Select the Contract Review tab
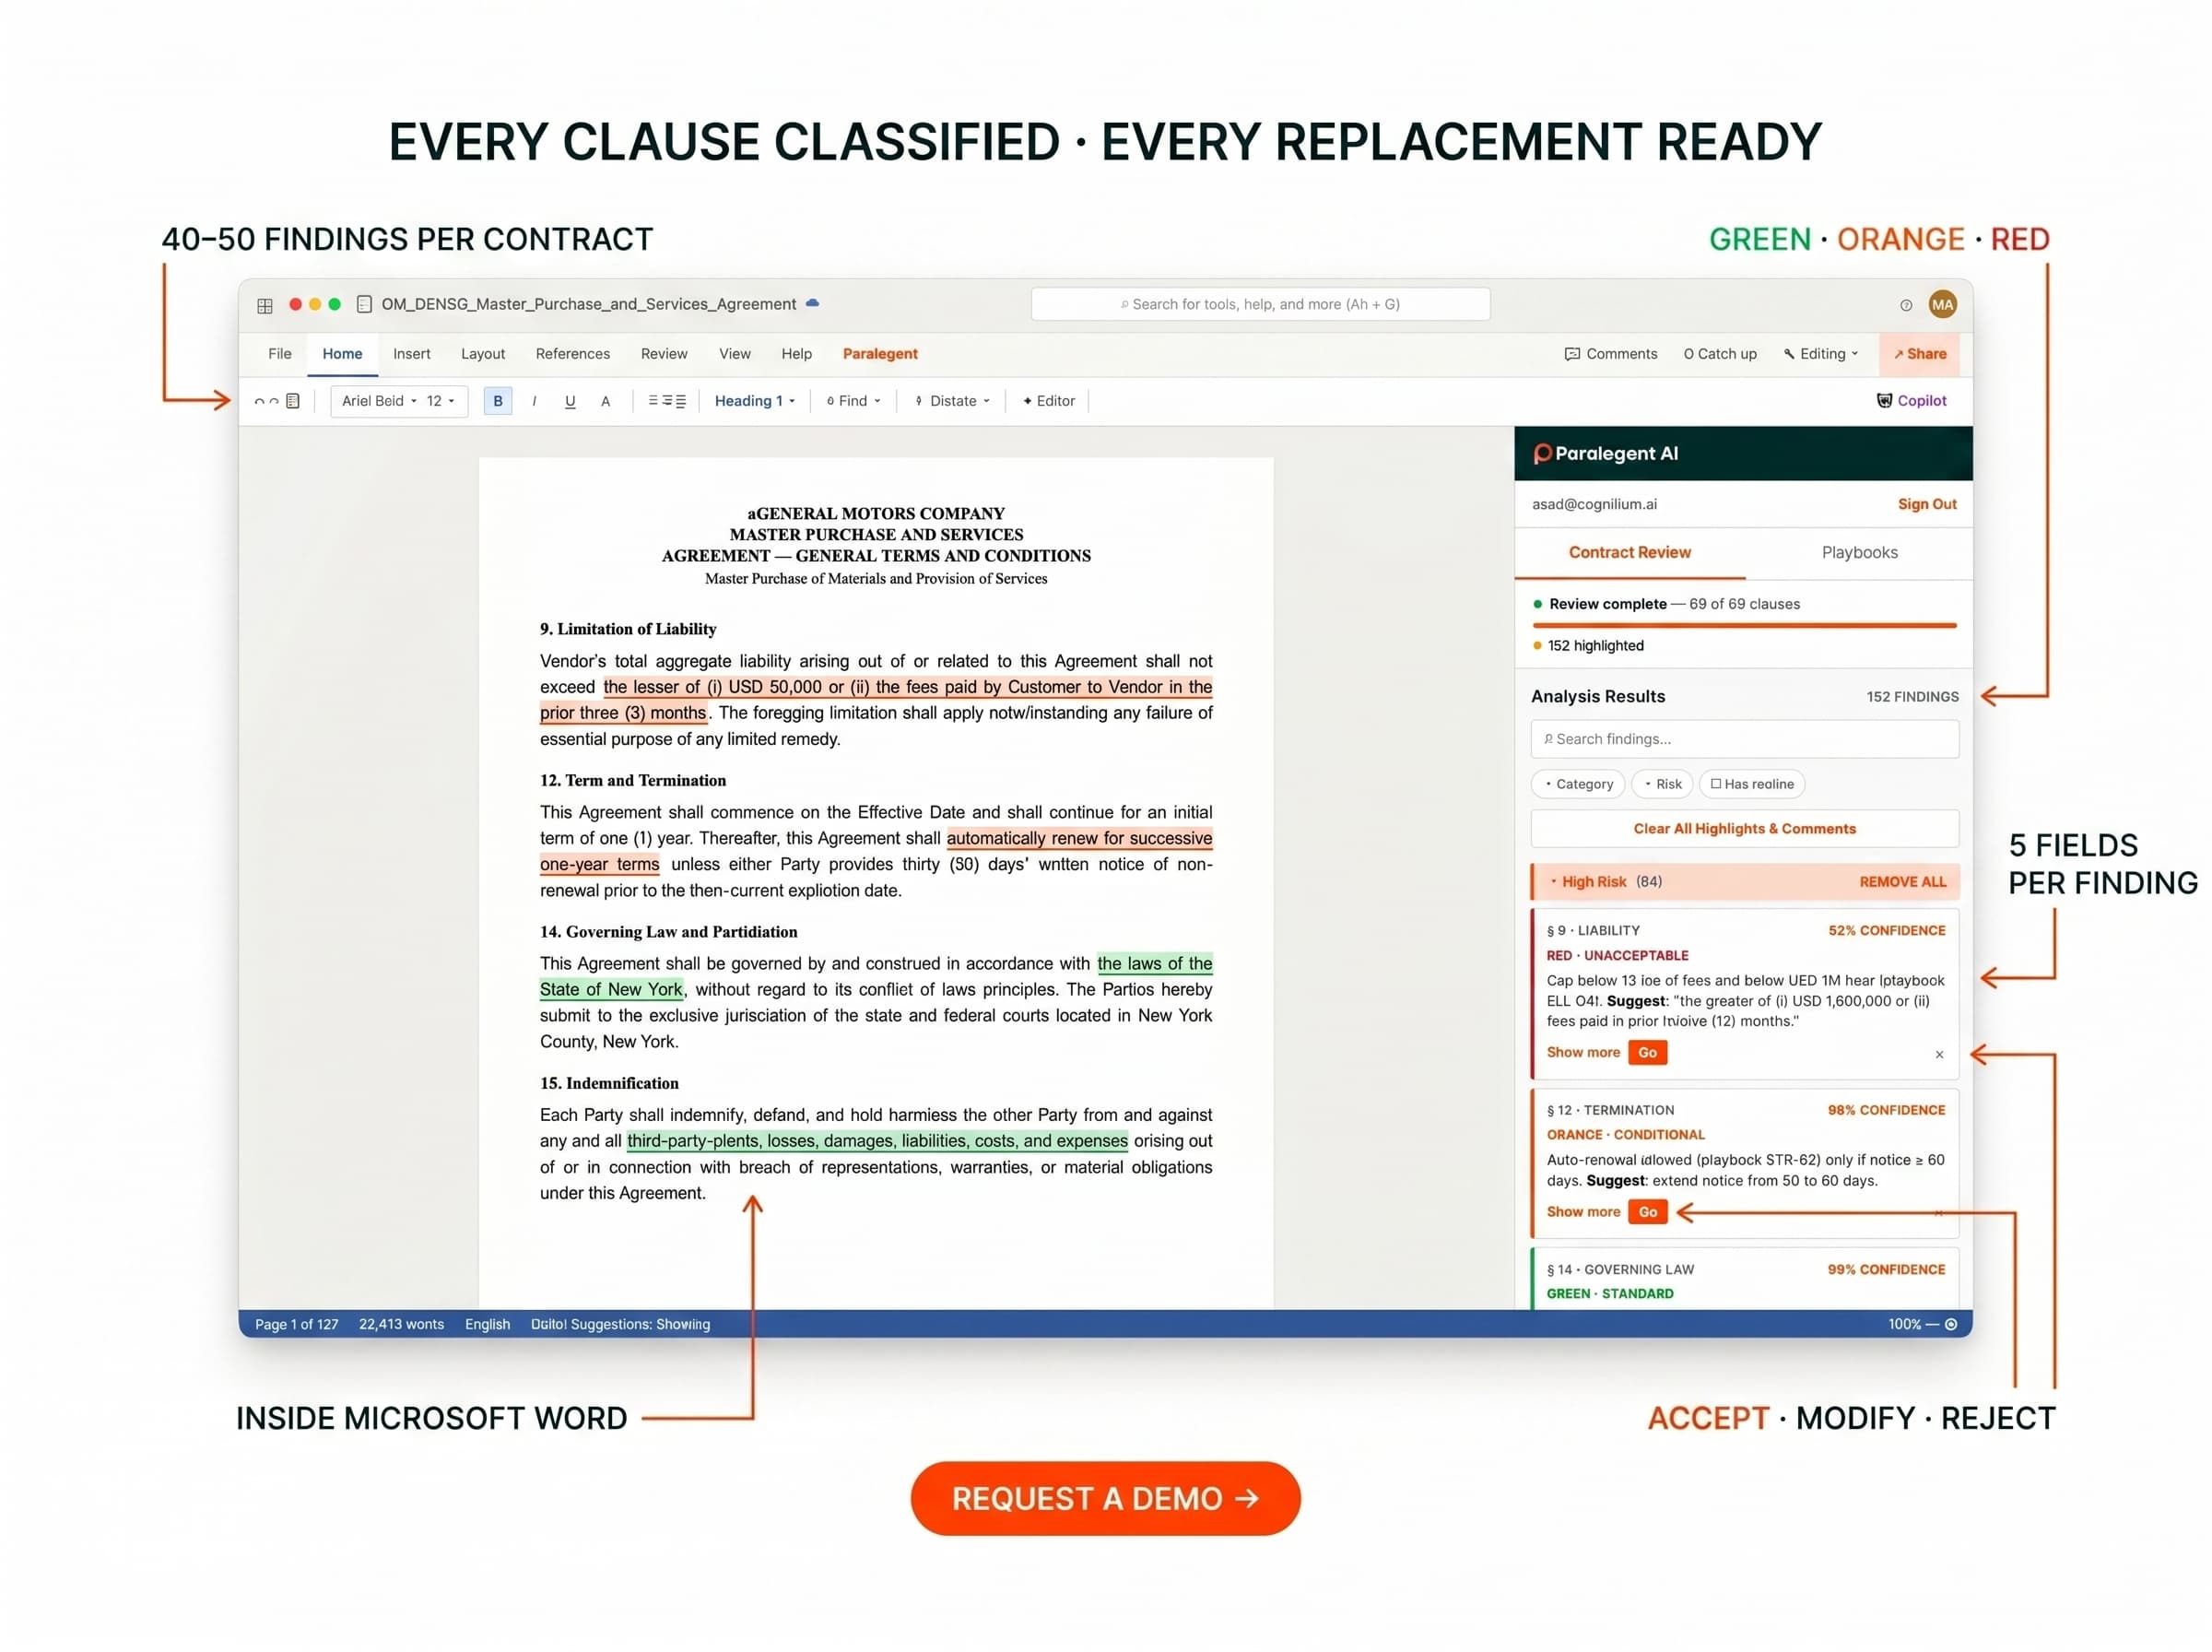Viewport: 2212px width, 1652px height. [x=1630, y=553]
